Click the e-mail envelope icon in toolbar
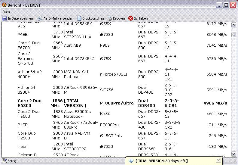The width and height of the screenshot is (238, 165). click(40, 18)
